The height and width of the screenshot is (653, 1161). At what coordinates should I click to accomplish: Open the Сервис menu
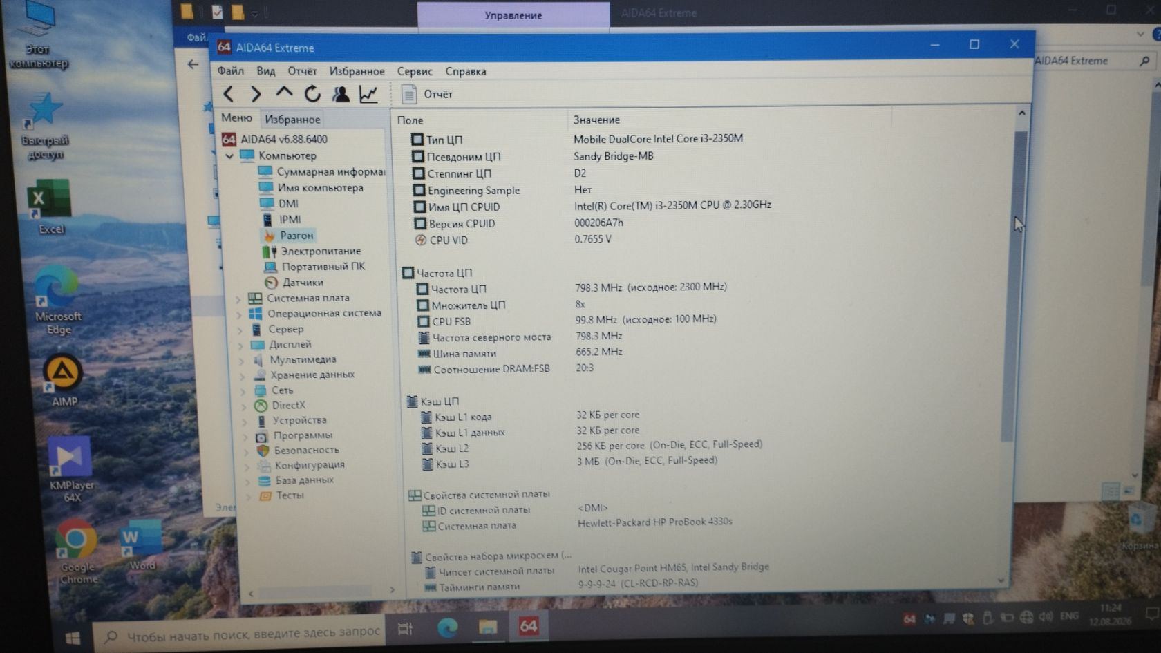[x=415, y=71]
